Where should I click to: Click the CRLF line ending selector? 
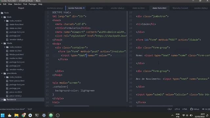(x=170, y=109)
